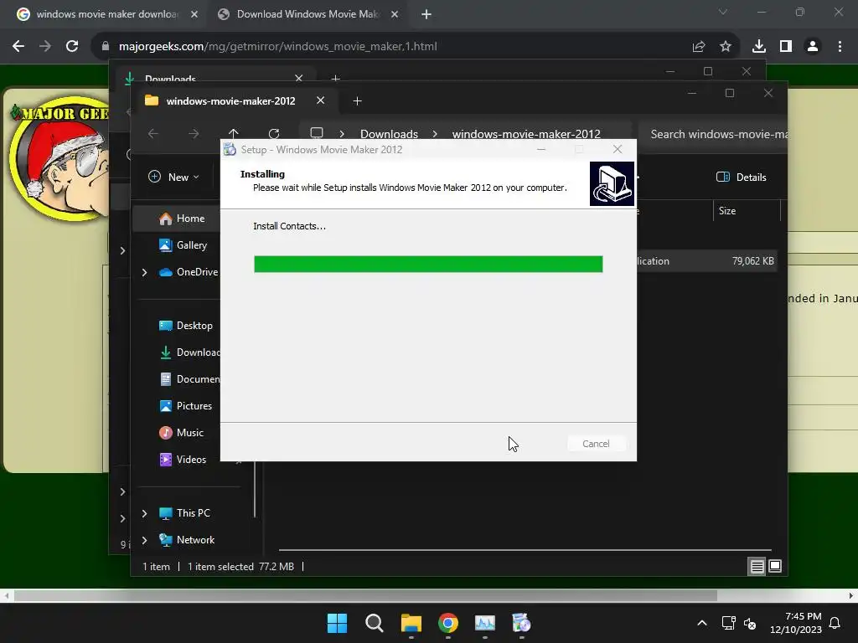Expand the OneDrive tree node
858x643 pixels.
pyautogui.click(x=144, y=272)
